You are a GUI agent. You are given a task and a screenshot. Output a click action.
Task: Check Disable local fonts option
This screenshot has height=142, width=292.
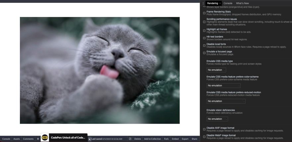[x=204, y=46]
